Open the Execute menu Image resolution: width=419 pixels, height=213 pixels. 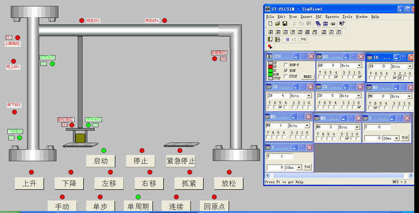pyautogui.click(x=332, y=17)
